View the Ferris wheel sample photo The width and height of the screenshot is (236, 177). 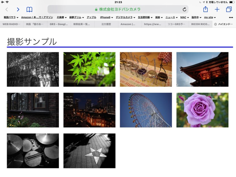146,110
